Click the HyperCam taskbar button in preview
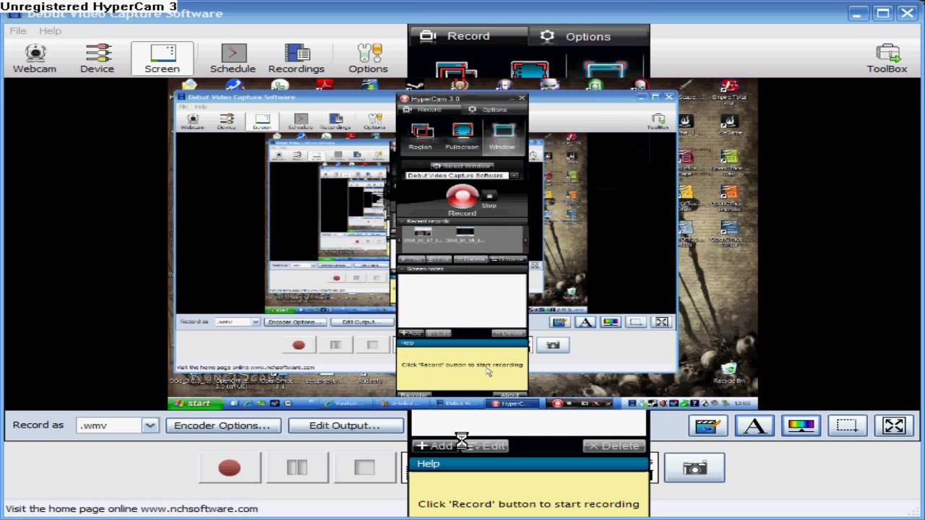The width and height of the screenshot is (925, 520). [514, 403]
